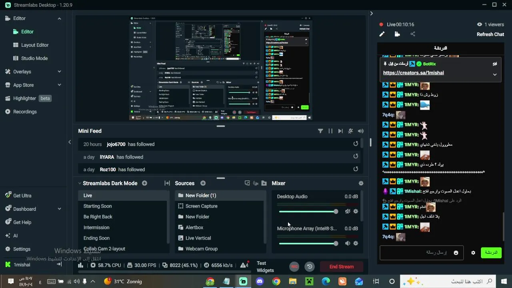Viewport: 512px width, 288px height.
Task: Replay the IIYARA follow alert
Action: [356, 156]
